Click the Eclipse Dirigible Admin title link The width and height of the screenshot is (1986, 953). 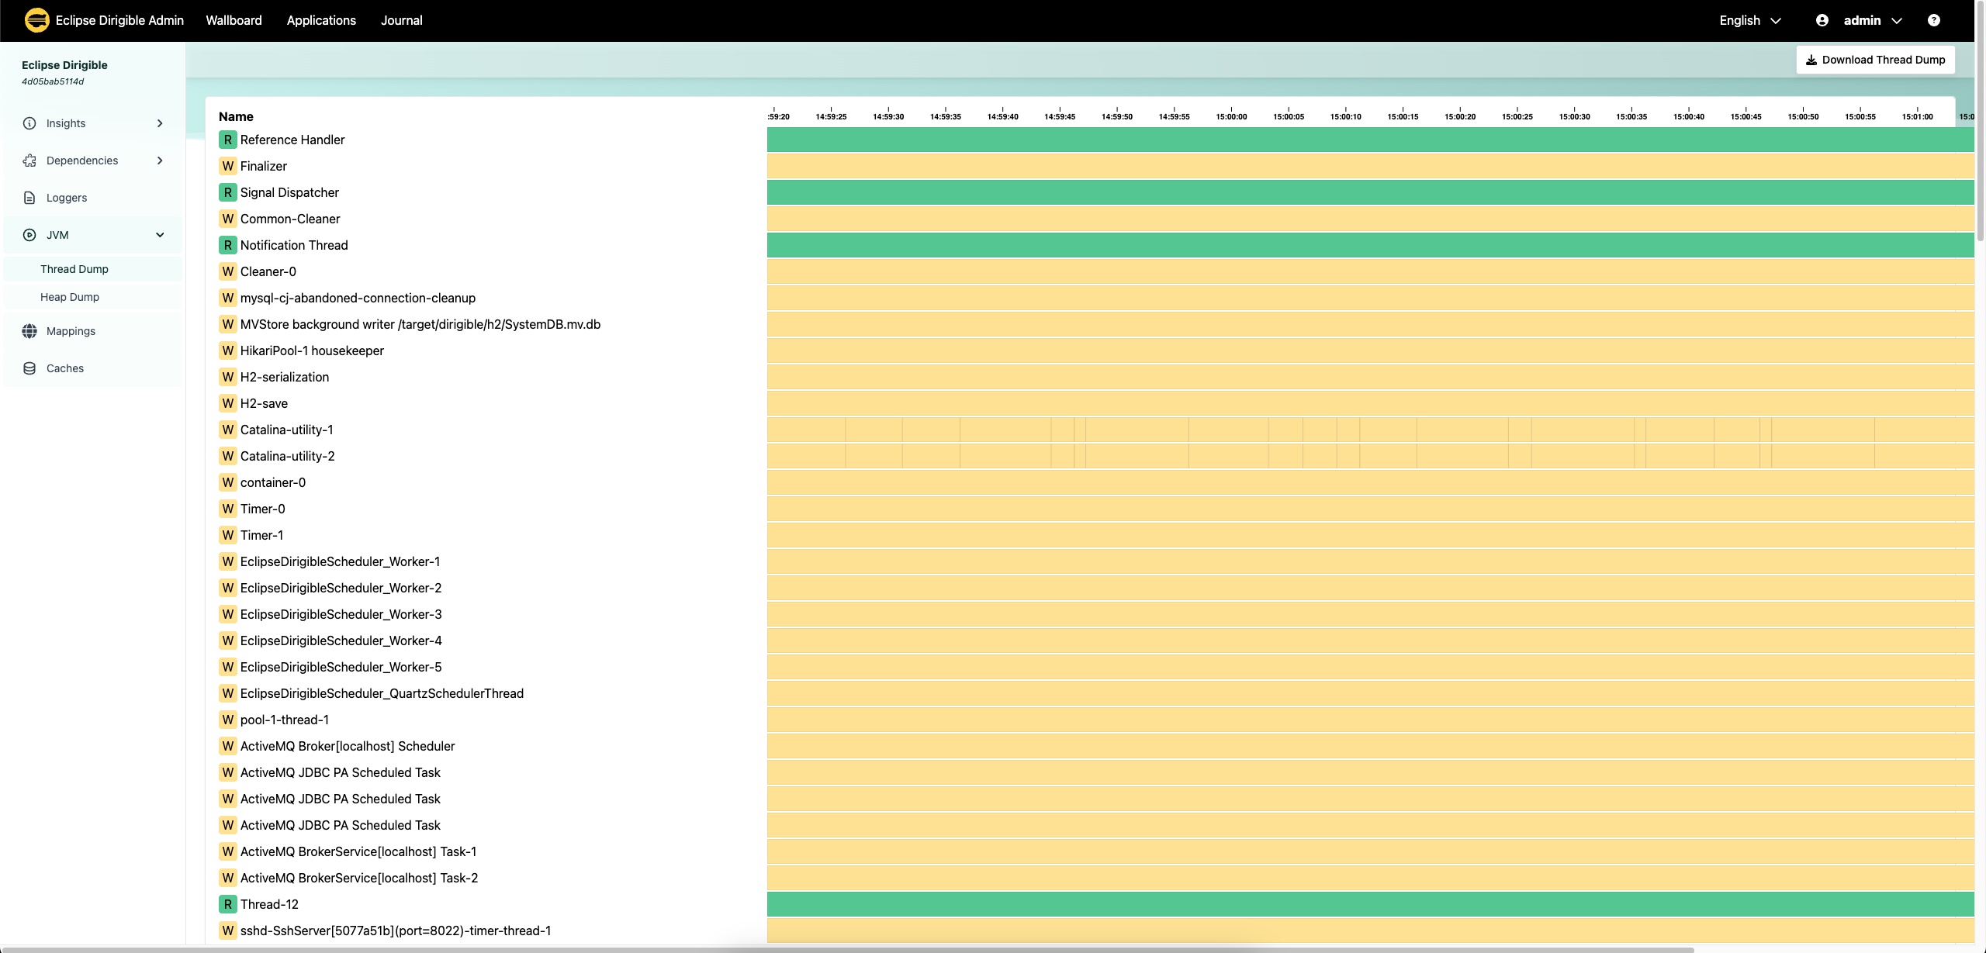tap(119, 20)
